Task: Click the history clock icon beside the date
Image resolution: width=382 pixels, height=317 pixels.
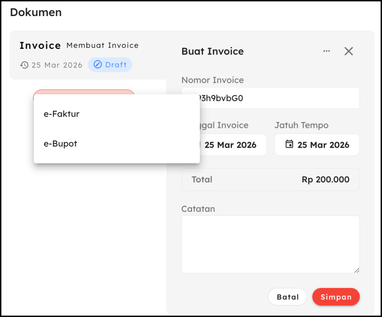Action: [x=24, y=65]
